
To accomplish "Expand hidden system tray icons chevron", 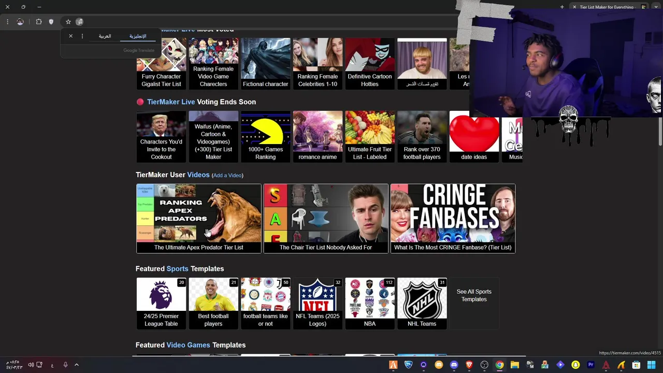I will tap(77, 365).
